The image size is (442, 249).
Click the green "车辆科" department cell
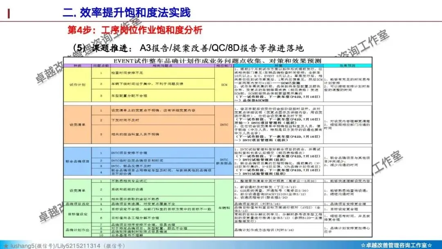(224, 208)
